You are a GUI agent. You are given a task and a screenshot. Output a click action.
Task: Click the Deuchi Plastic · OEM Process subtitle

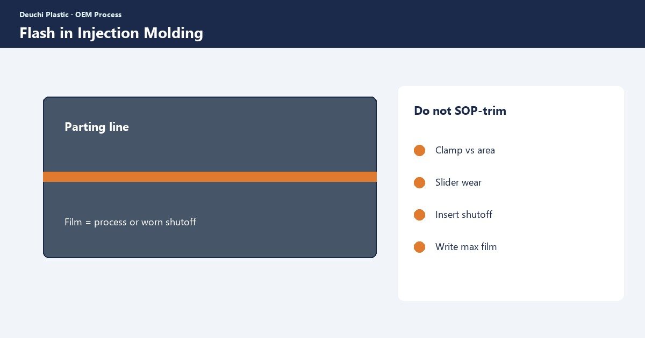coord(70,14)
